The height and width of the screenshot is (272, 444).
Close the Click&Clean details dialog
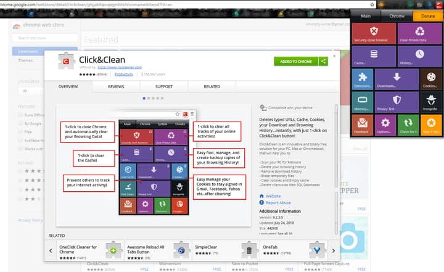(x=334, y=56)
